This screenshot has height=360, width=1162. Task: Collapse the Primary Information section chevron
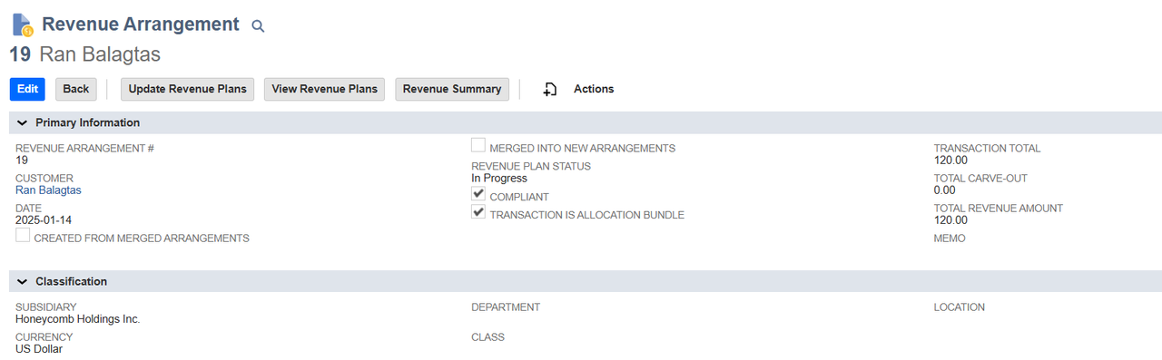pos(23,122)
